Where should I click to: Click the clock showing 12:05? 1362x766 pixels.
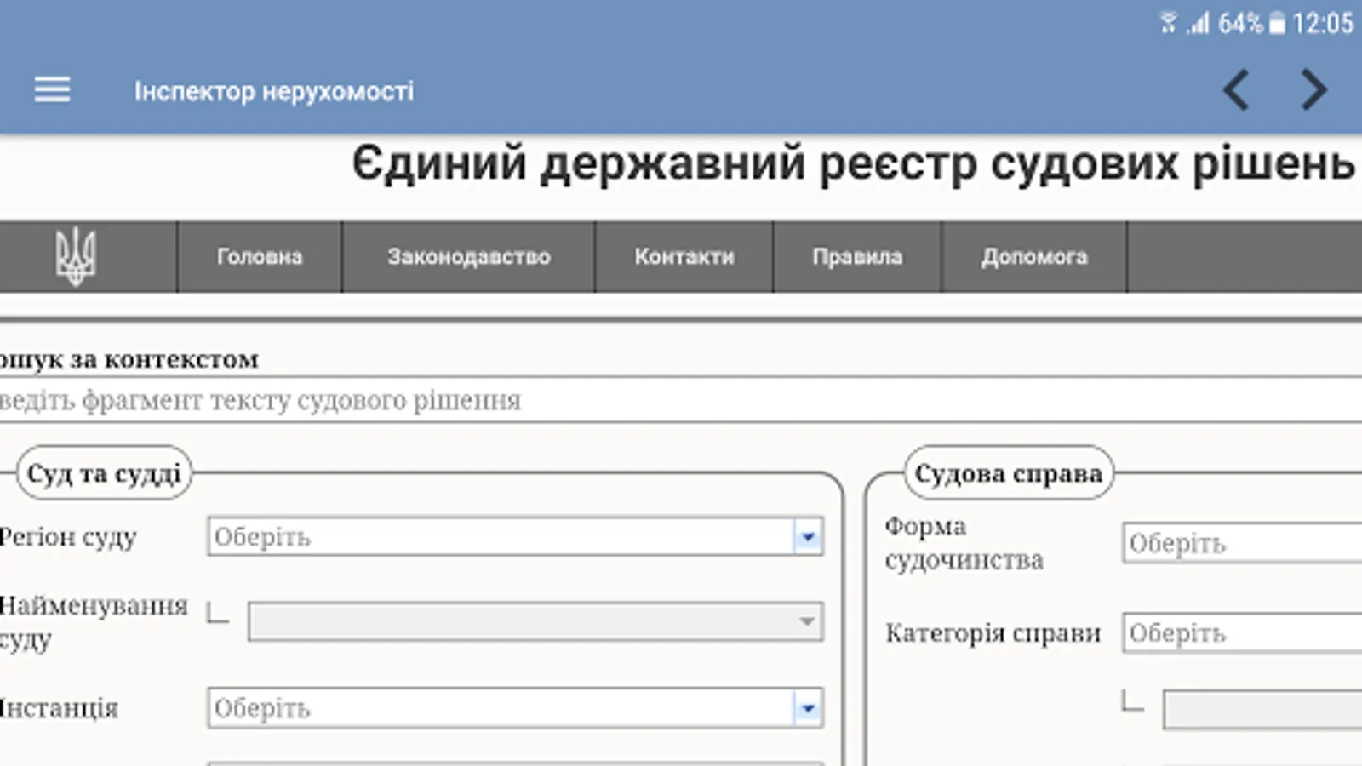coord(1323,23)
